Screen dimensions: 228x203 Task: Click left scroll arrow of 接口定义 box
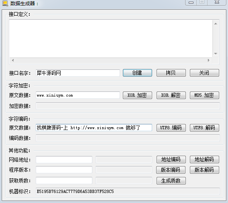13,60
